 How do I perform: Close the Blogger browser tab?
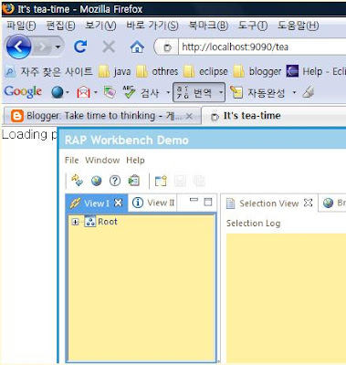coord(189,116)
